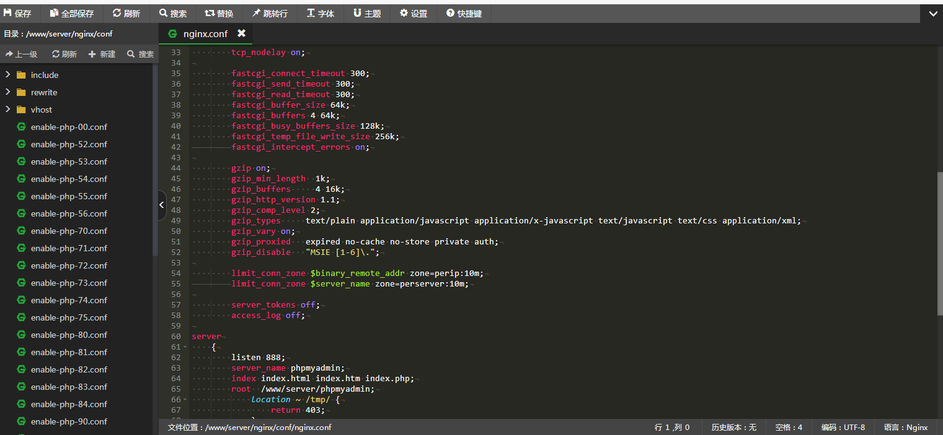Refresh file list with sidebar 刷新
The height and width of the screenshot is (435, 943).
pos(64,54)
